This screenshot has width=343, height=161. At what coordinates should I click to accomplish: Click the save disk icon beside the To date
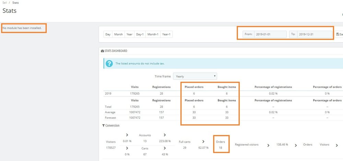(x=338, y=34)
